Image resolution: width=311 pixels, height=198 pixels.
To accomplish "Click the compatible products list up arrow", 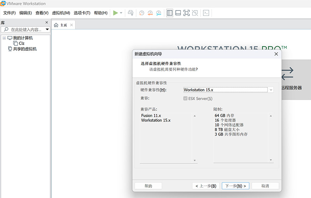I will click(195, 116).
